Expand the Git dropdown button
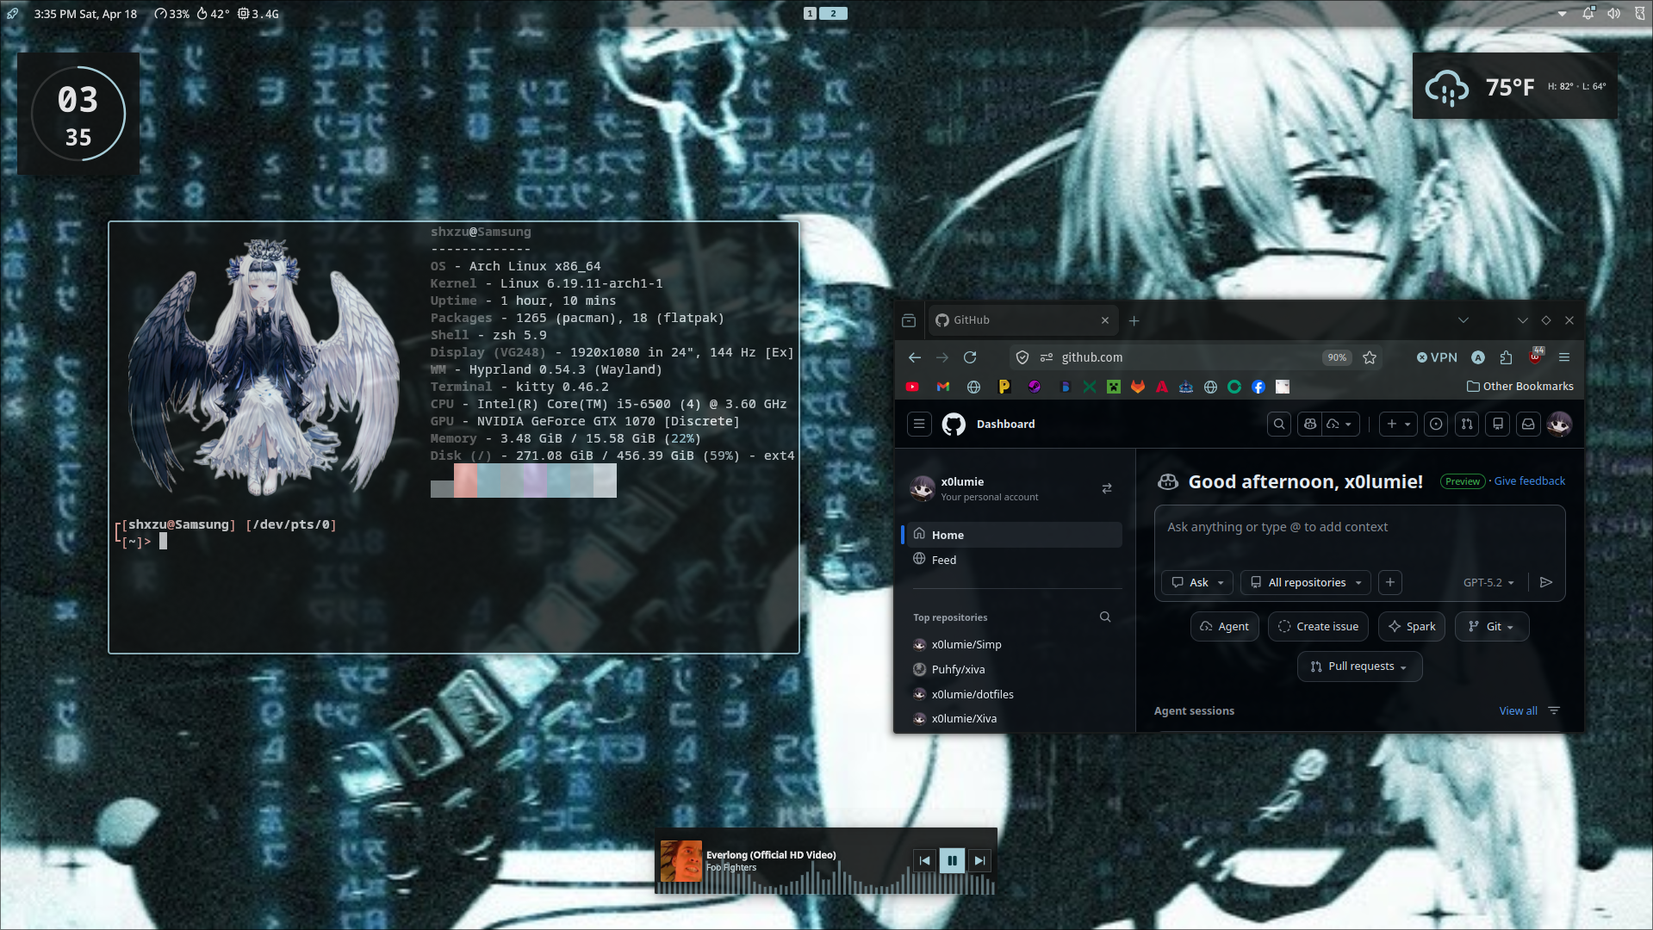1653x930 pixels. [x=1492, y=626]
